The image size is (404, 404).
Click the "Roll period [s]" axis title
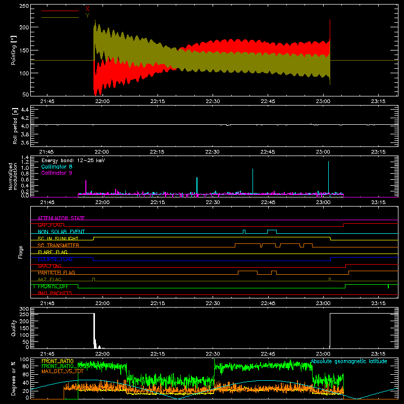tap(15, 126)
